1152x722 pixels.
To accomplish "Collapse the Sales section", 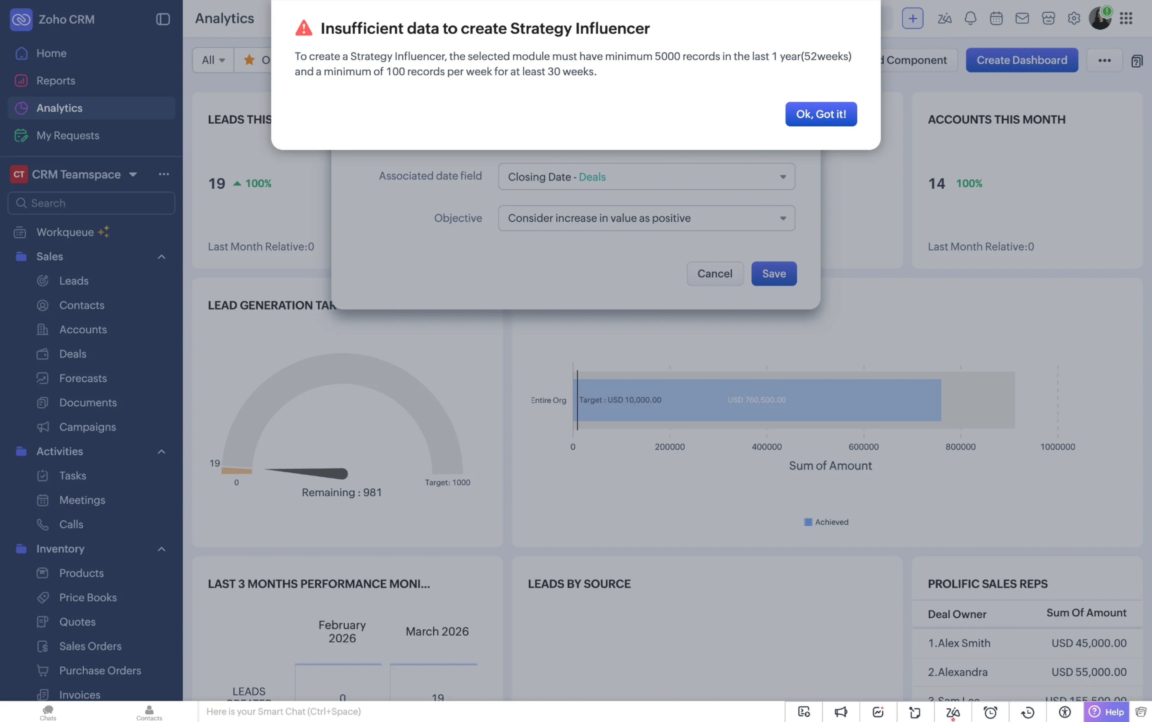I will (x=161, y=257).
